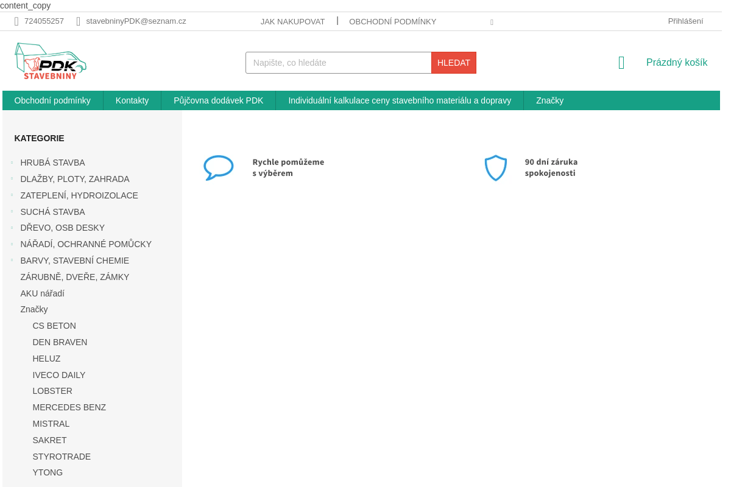Click the envelope icon beside email address
Image resolution: width=731 pixels, height=487 pixels.
click(79, 21)
